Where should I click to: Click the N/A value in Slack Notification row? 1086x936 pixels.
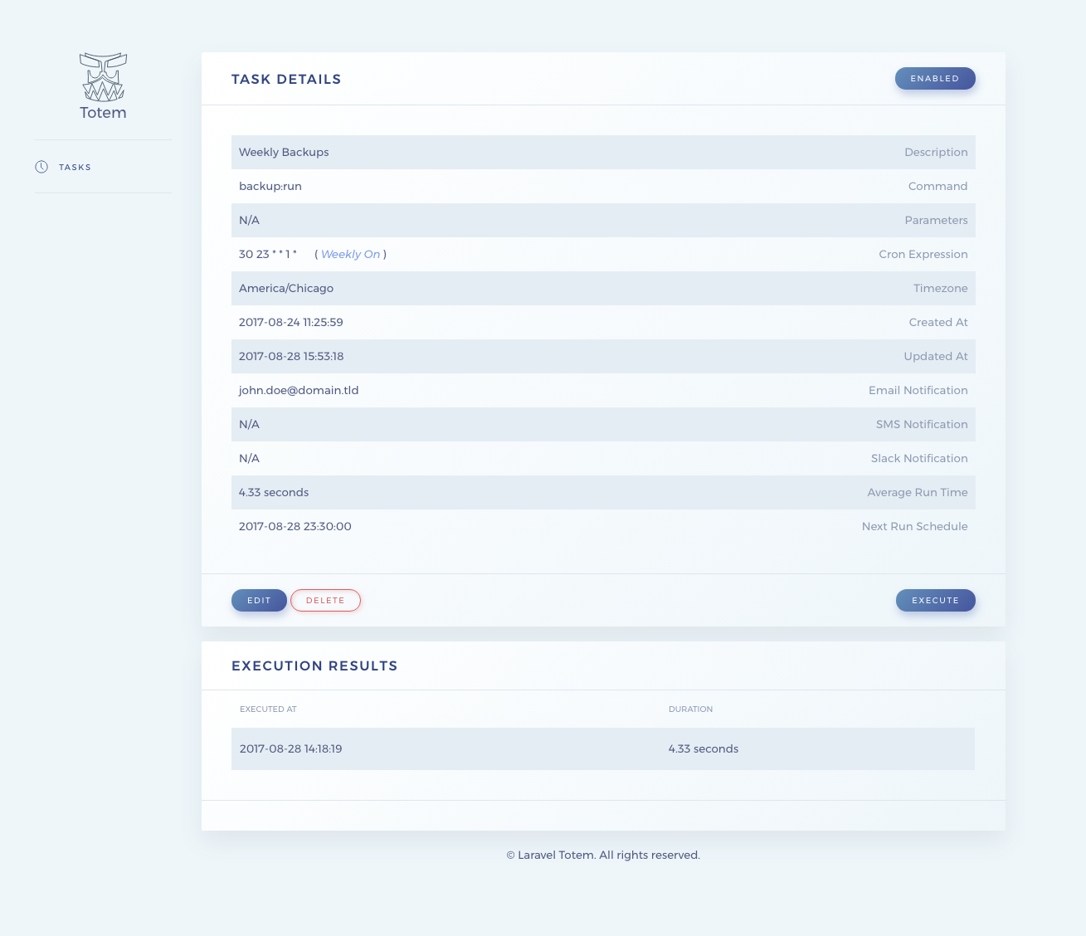(x=249, y=458)
